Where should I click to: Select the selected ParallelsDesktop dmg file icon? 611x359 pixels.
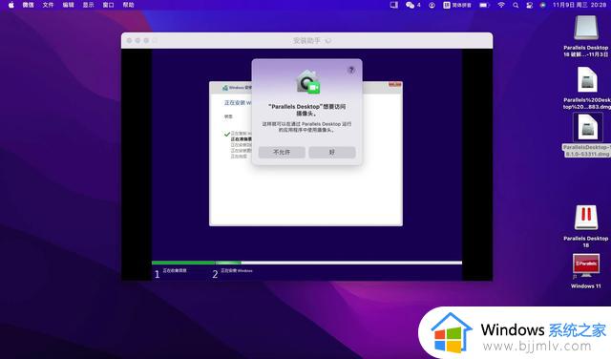click(587, 127)
